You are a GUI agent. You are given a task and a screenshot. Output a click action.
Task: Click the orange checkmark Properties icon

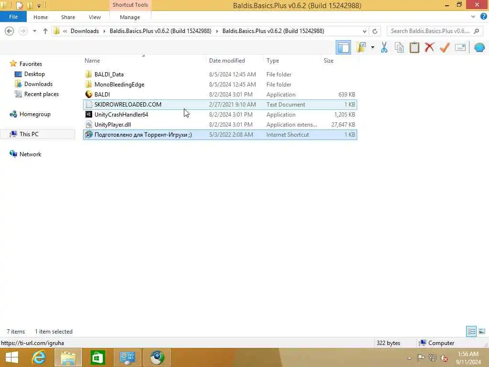pos(445,47)
